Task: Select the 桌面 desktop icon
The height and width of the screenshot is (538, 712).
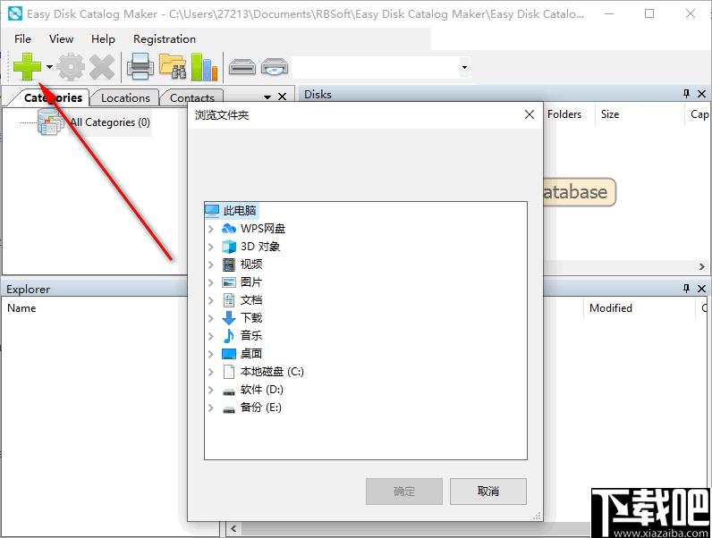Action: click(x=229, y=354)
